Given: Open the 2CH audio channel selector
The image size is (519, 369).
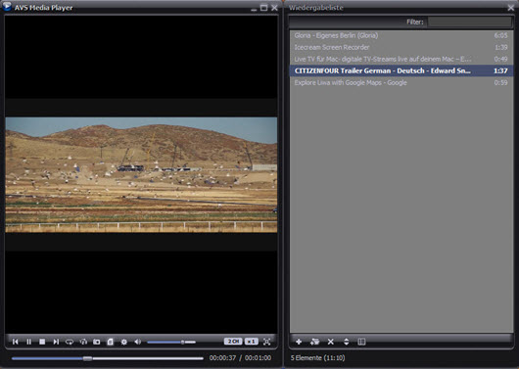Looking at the screenshot, I should point(233,342).
